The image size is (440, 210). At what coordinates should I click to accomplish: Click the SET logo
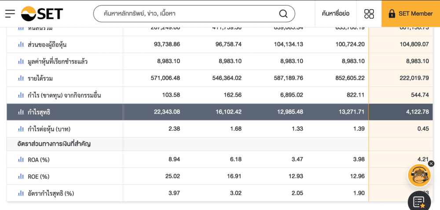coord(42,14)
